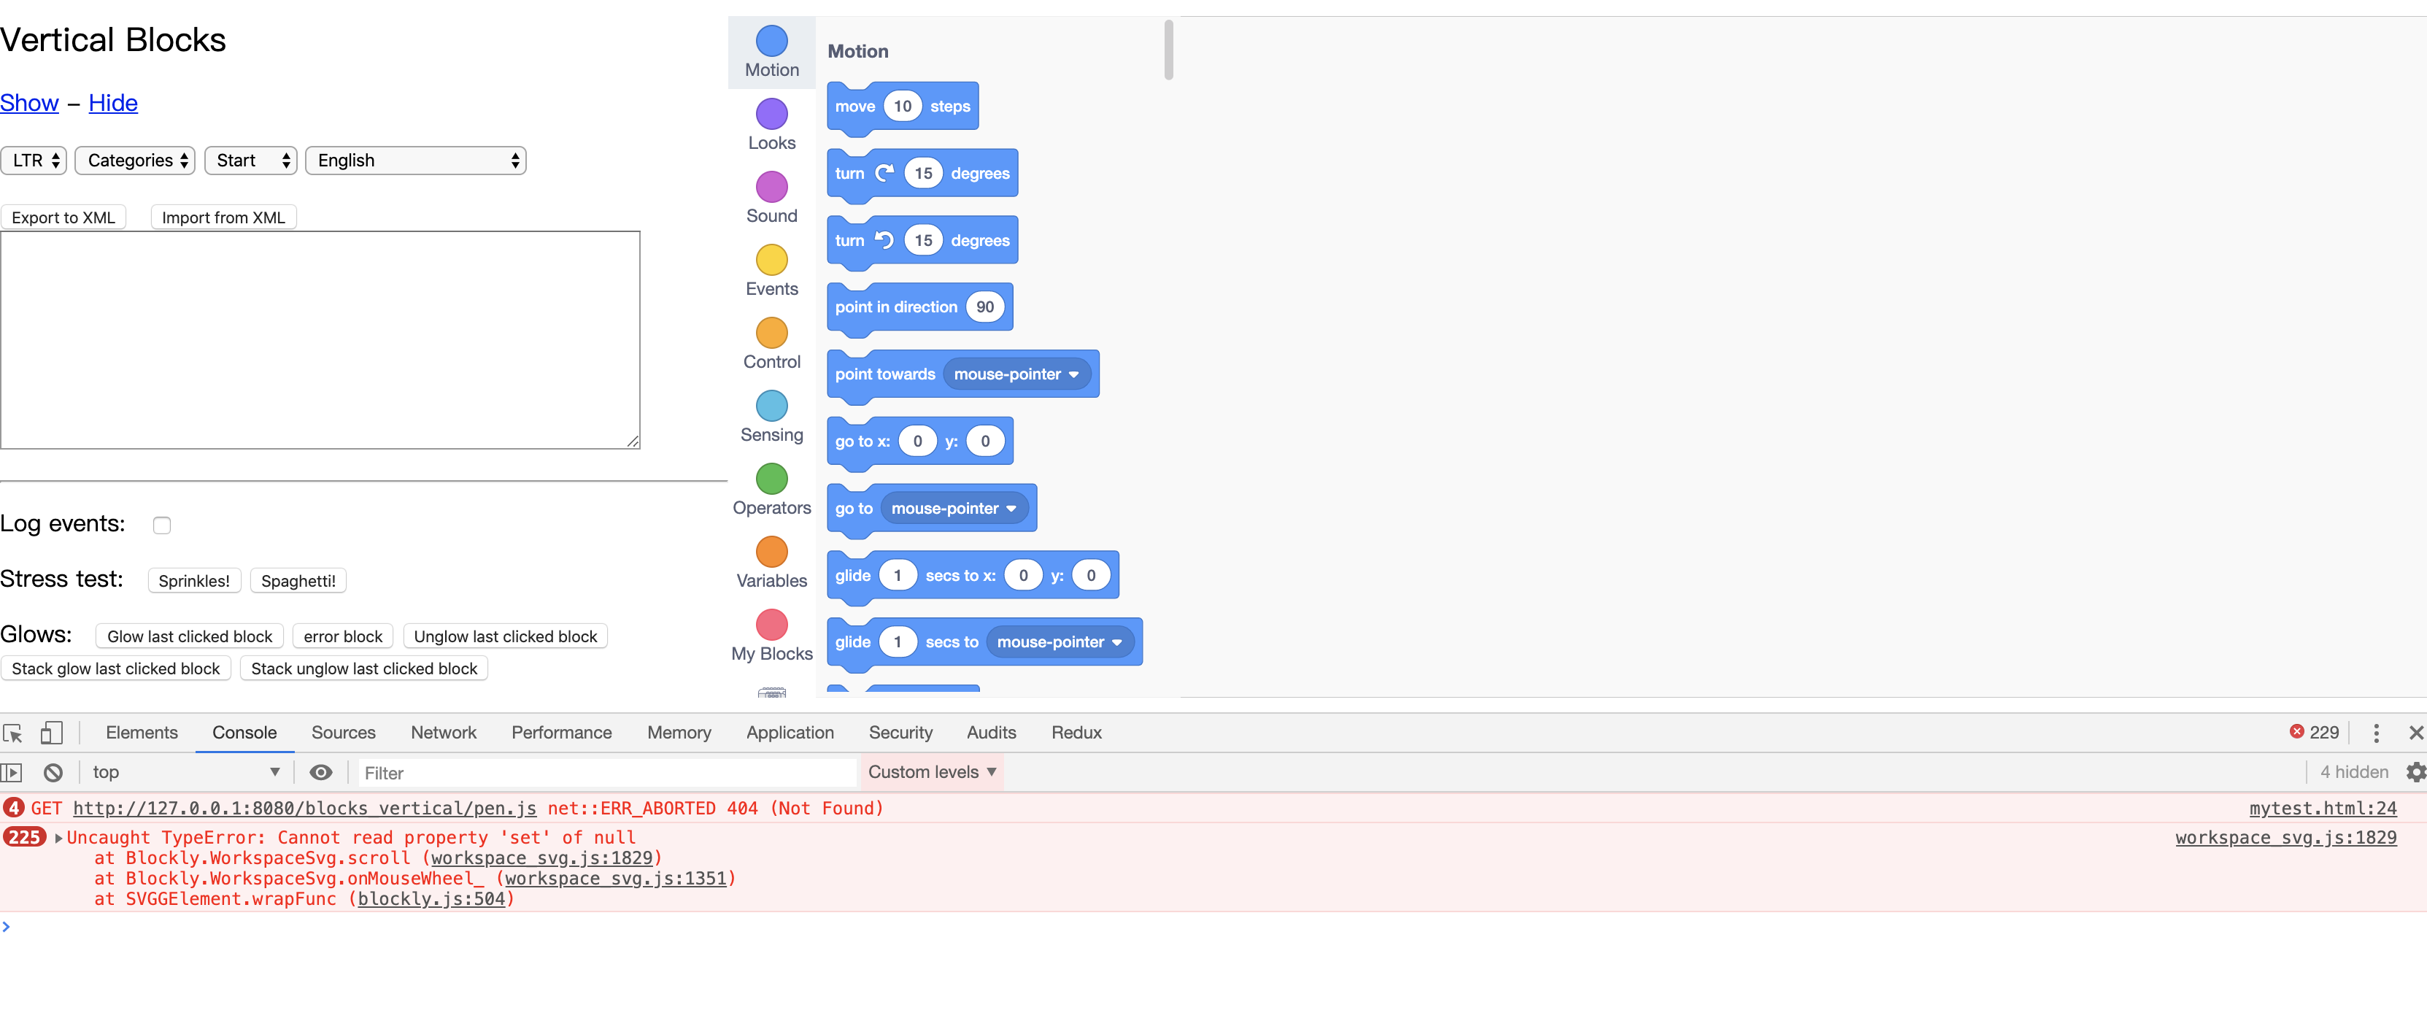Click the red error count icon 229
The image size is (2427, 1029).
tap(2297, 732)
